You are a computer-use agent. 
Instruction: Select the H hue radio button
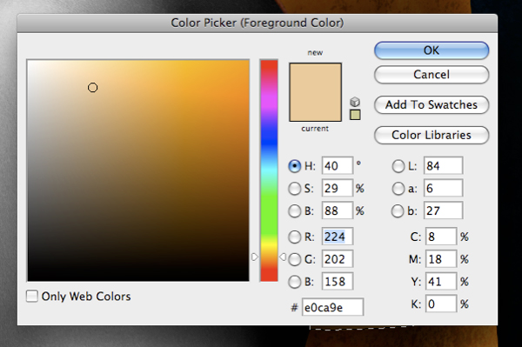pos(295,166)
